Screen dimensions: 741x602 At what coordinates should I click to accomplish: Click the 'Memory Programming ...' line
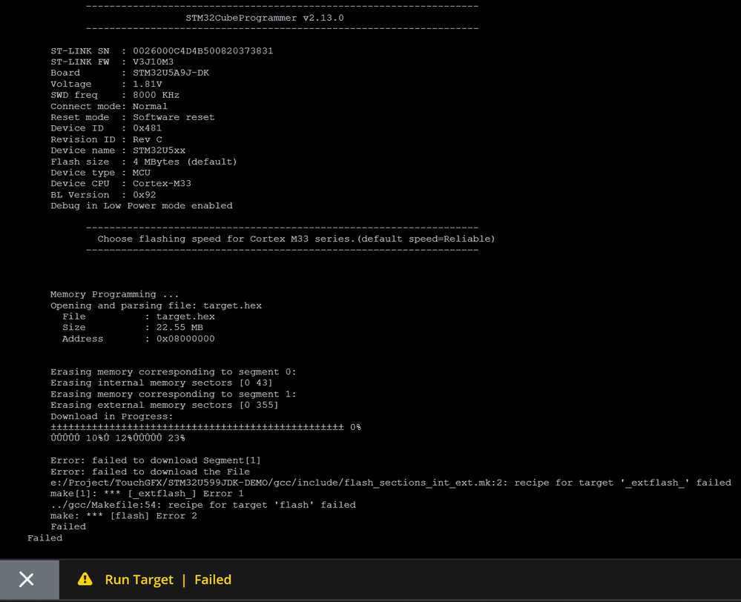pyautogui.click(x=115, y=294)
